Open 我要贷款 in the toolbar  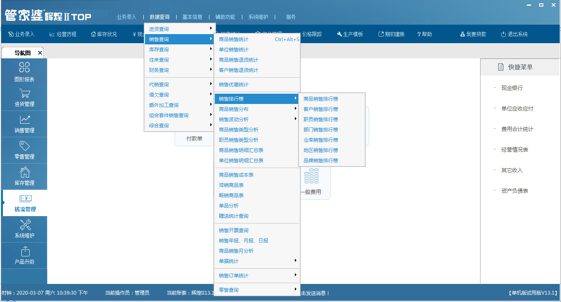(x=473, y=34)
